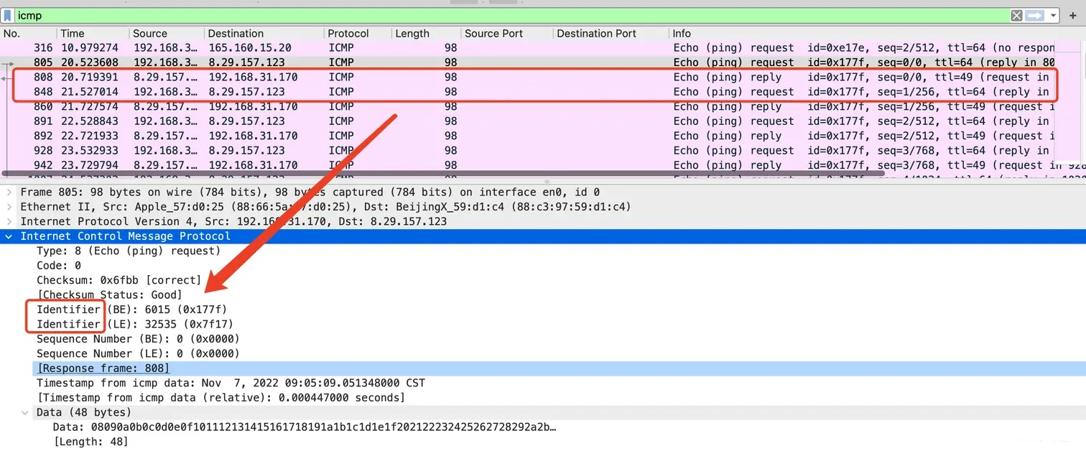Apply the display filter with arrow button
Viewport: 1086px width, 469px height.
pos(1034,15)
